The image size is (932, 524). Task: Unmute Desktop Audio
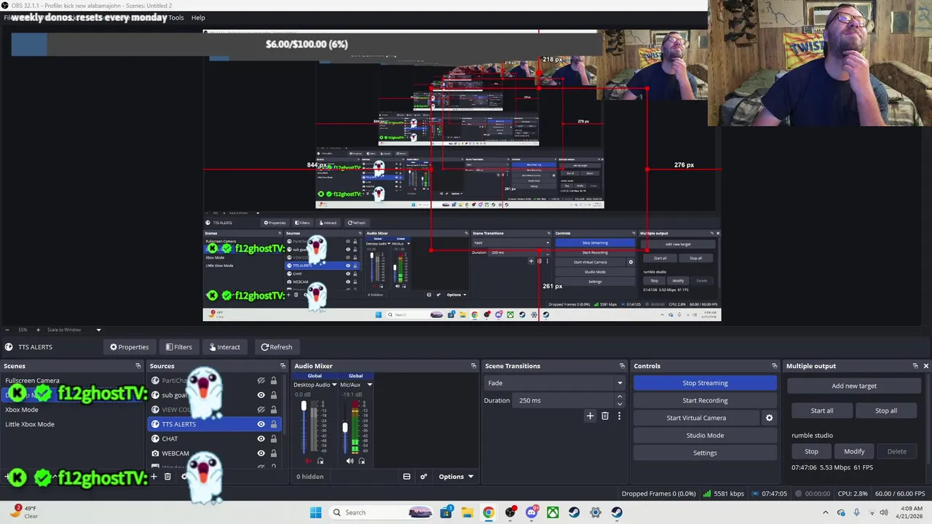pos(308,461)
